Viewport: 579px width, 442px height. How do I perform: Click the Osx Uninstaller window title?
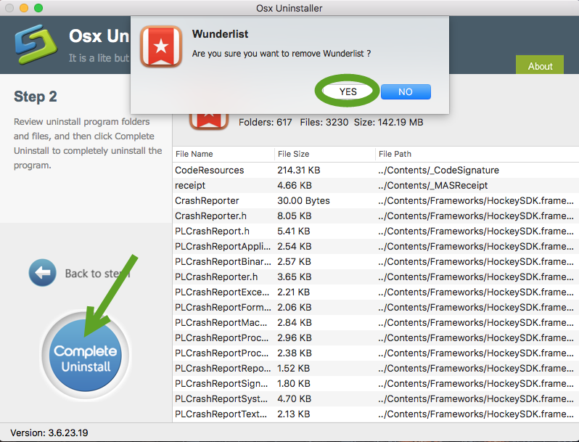(289, 8)
